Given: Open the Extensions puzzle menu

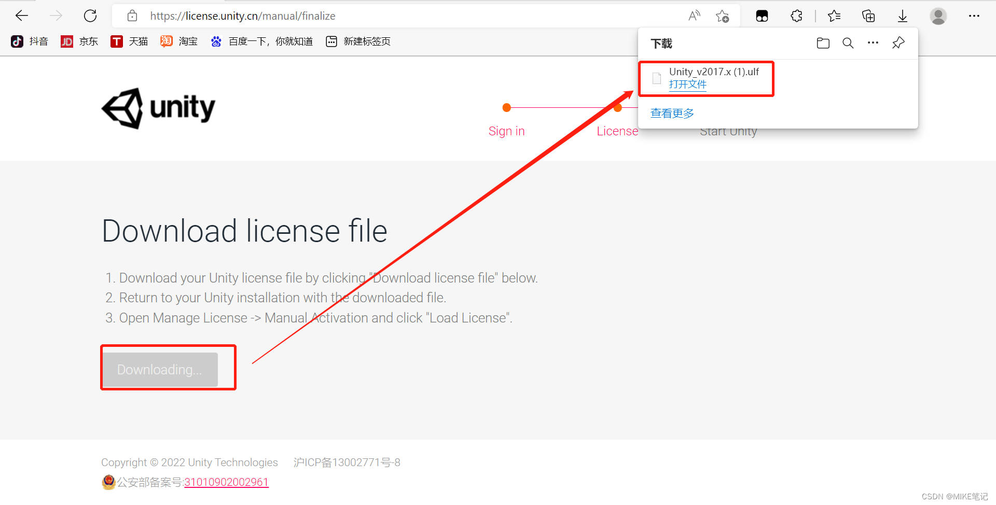Looking at the screenshot, I should tap(797, 16).
